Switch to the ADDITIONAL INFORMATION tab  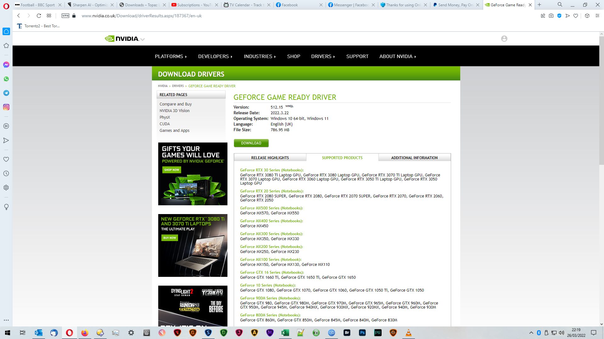pyautogui.click(x=414, y=158)
